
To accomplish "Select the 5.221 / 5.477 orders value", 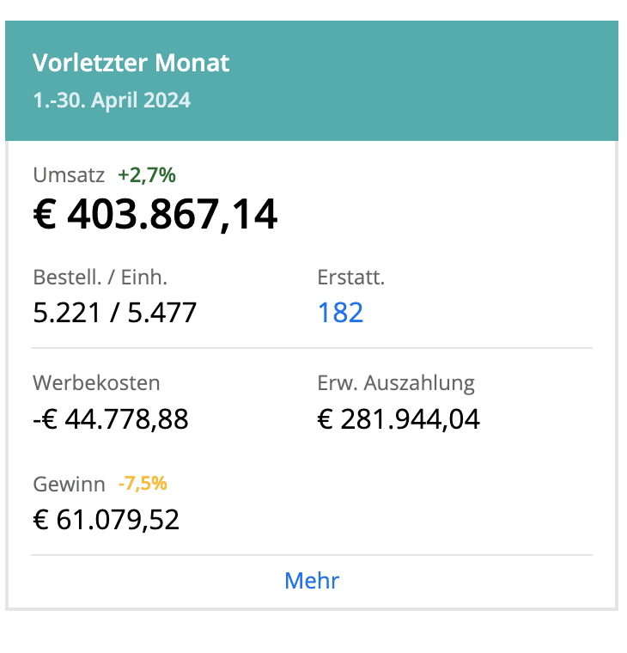I will pos(115,312).
